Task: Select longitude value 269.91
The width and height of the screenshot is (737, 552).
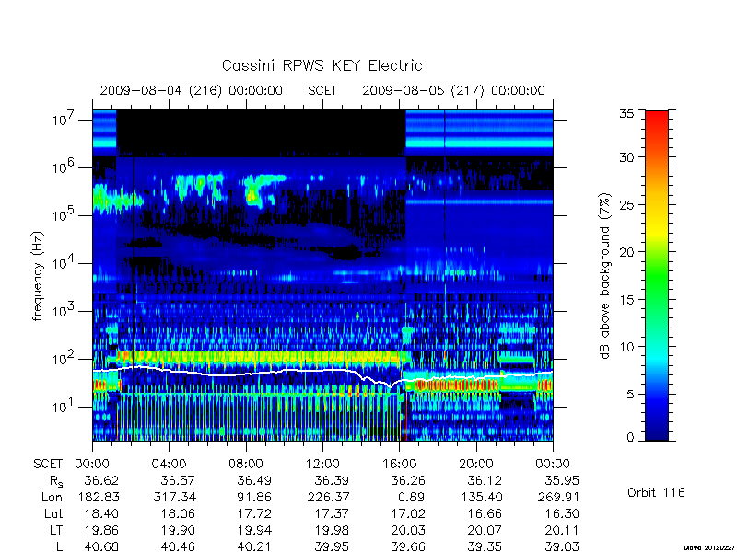Action: tap(557, 497)
